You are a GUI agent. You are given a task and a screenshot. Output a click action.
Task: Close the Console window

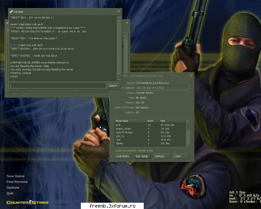pyautogui.click(x=119, y=12)
